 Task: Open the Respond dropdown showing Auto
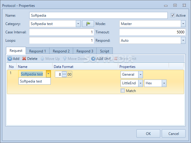[x=183, y=41]
